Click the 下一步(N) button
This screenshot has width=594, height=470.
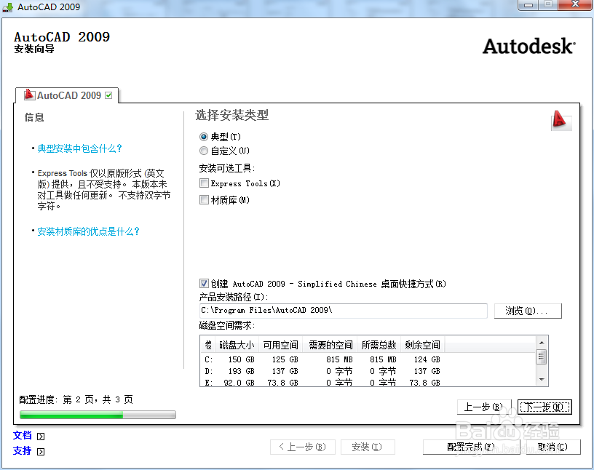click(x=544, y=407)
